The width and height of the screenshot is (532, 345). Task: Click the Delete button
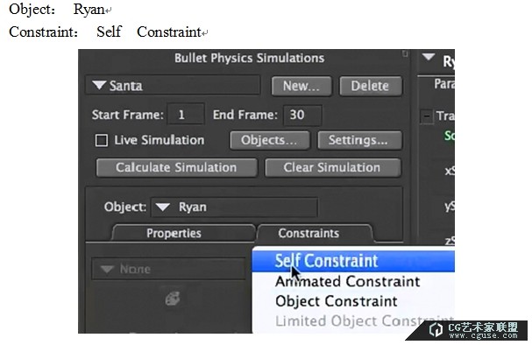tap(371, 86)
